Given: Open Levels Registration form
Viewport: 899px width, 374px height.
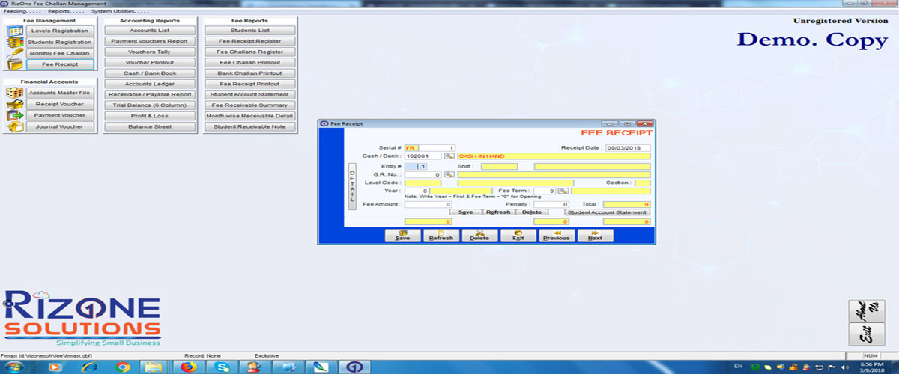Looking at the screenshot, I should pyautogui.click(x=60, y=31).
